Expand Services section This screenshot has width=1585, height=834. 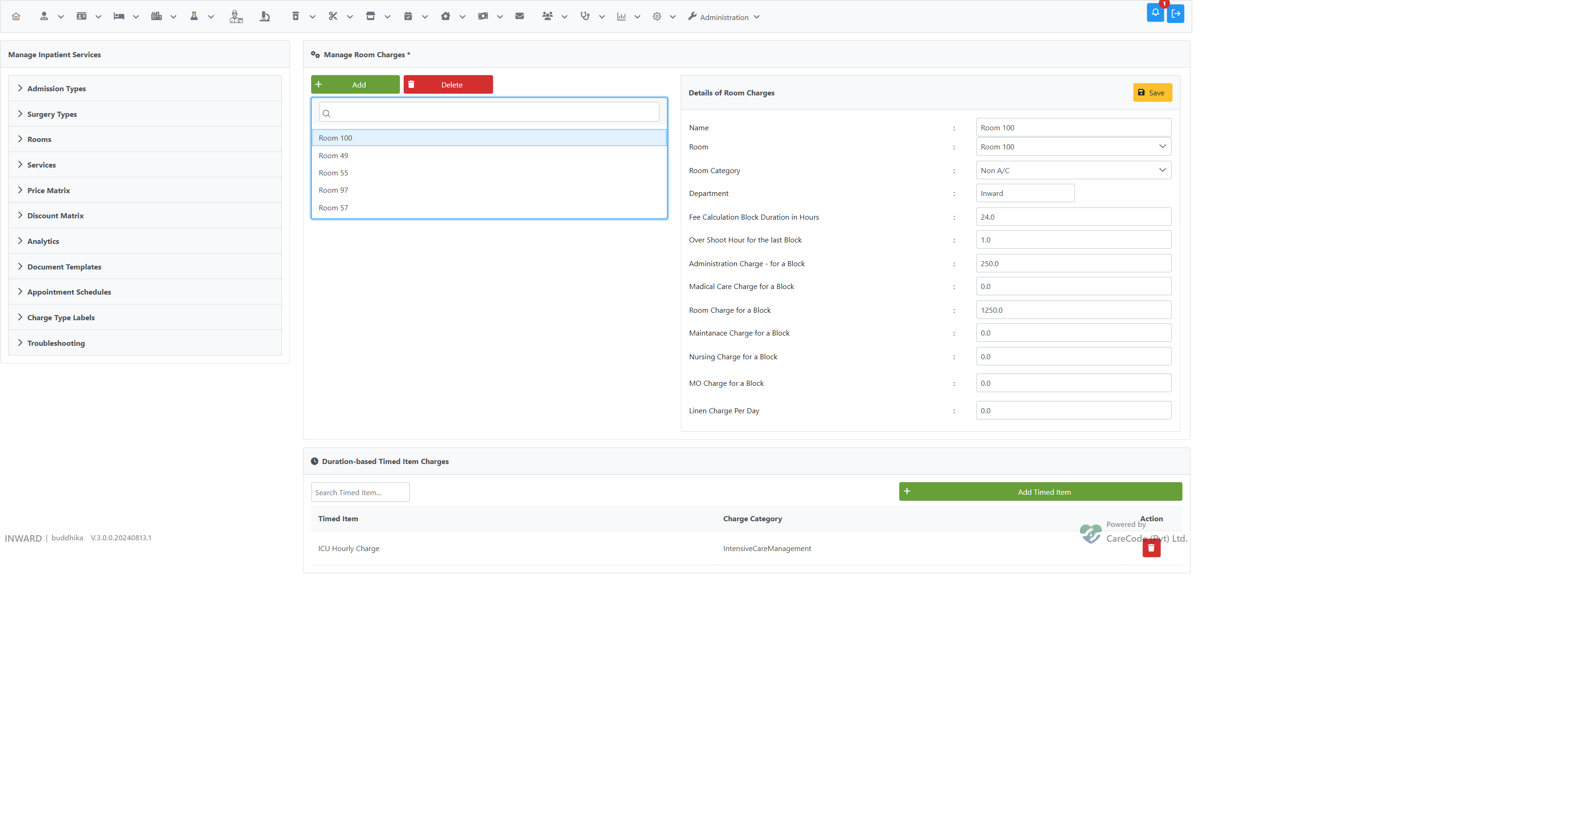pos(145,165)
